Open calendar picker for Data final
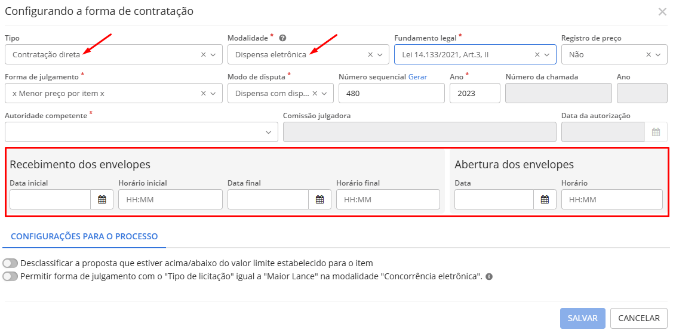673x333 pixels. tap(319, 199)
